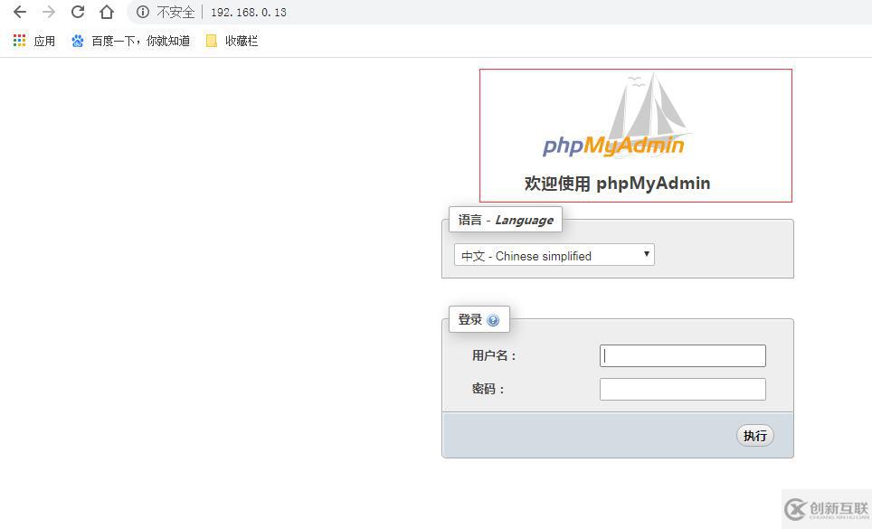
Task: Click the 密码： label
Action: pos(488,389)
